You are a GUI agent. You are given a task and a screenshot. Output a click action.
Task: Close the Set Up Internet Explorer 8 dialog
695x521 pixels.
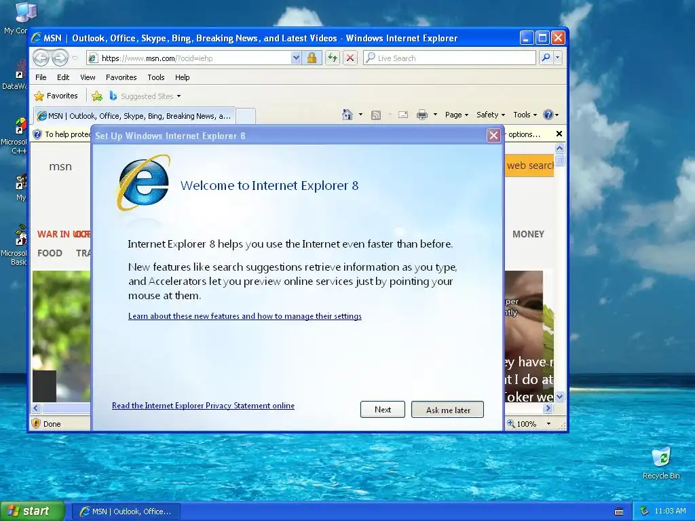coord(494,136)
